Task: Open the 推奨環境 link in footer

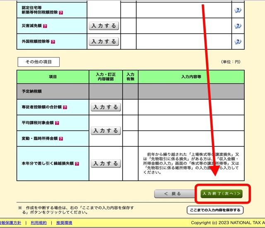Action: pos(65,223)
